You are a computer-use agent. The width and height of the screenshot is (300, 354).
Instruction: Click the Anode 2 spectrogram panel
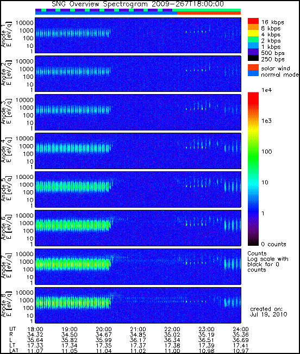coord(138,74)
